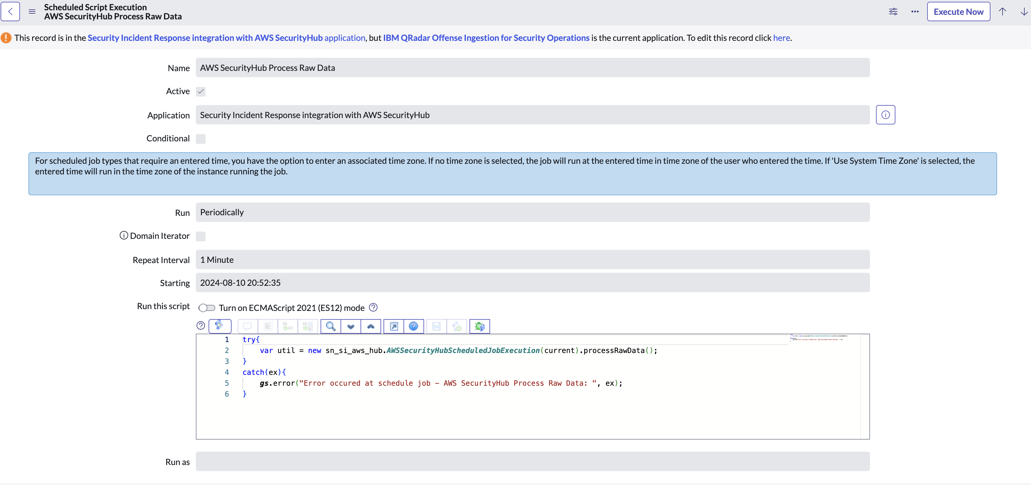Click the 'here' link to edit record
The image size is (1031, 485).
pyautogui.click(x=781, y=38)
